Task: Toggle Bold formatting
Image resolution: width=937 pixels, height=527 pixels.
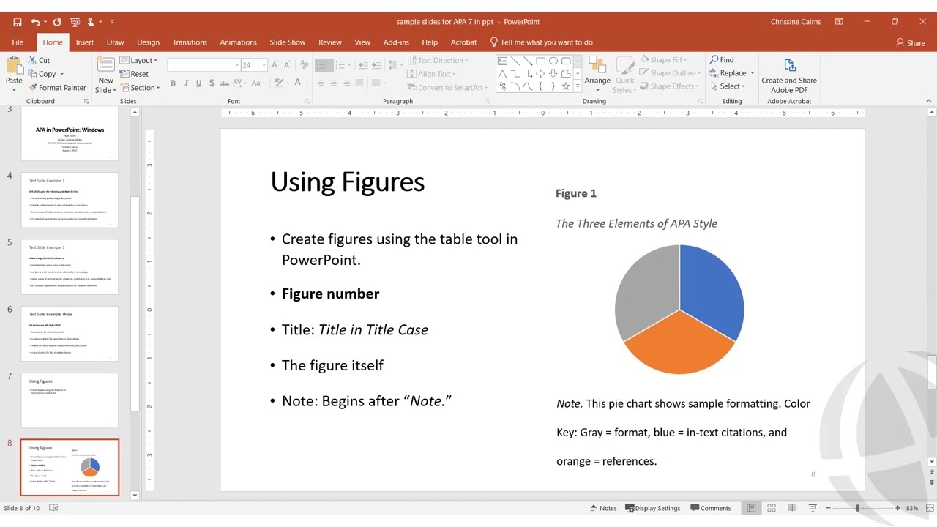Action: (x=173, y=83)
